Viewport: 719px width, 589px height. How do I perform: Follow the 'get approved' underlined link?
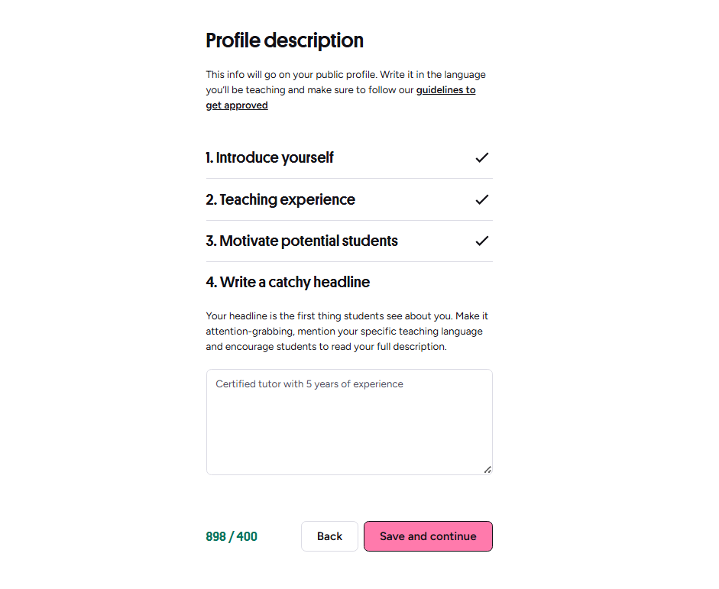tap(237, 105)
